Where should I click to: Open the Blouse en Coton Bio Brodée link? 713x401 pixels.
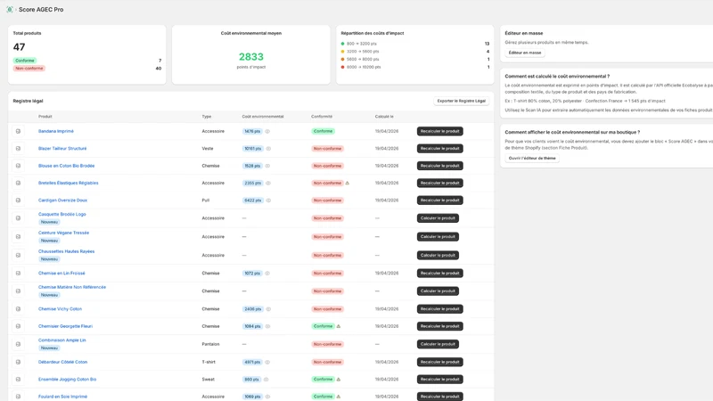[x=66, y=166]
